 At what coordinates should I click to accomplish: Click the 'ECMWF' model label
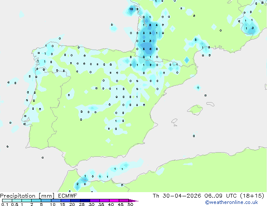pos(67,196)
